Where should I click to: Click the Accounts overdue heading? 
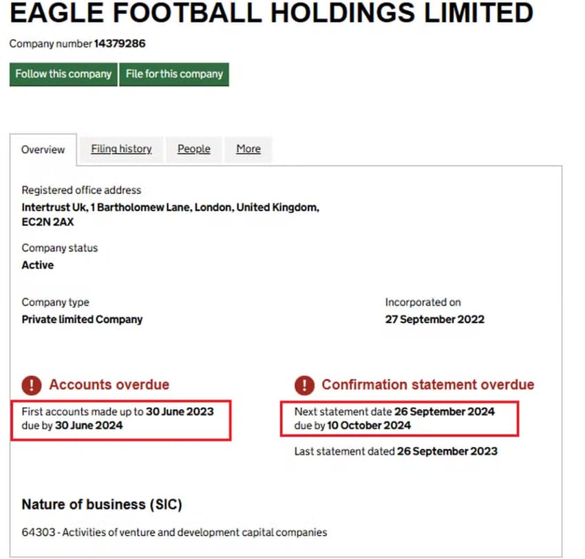point(109,384)
